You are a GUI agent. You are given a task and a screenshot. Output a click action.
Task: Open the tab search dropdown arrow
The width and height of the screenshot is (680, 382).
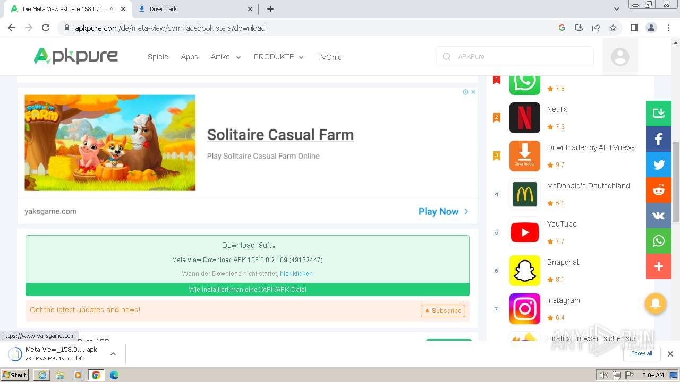point(617,9)
